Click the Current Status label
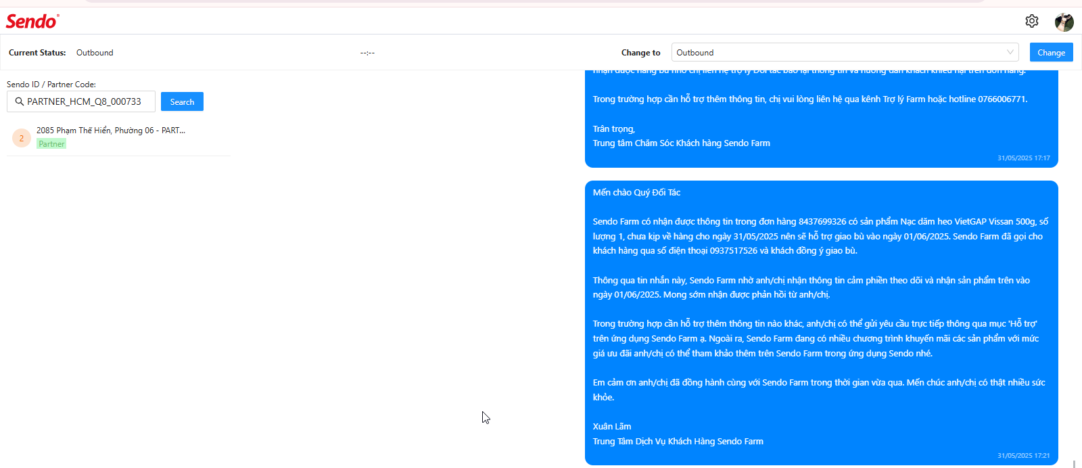The width and height of the screenshot is (1082, 468). (x=37, y=53)
